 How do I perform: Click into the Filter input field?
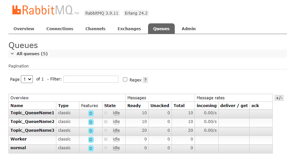[x=91, y=79]
